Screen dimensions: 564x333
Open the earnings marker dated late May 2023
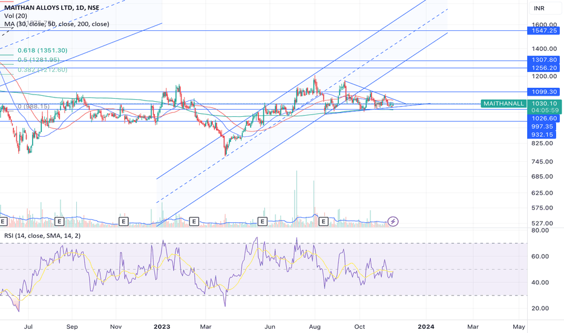click(x=263, y=221)
